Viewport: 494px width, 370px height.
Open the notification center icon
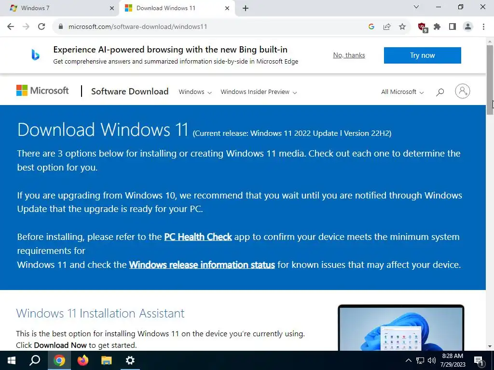pos(479,361)
